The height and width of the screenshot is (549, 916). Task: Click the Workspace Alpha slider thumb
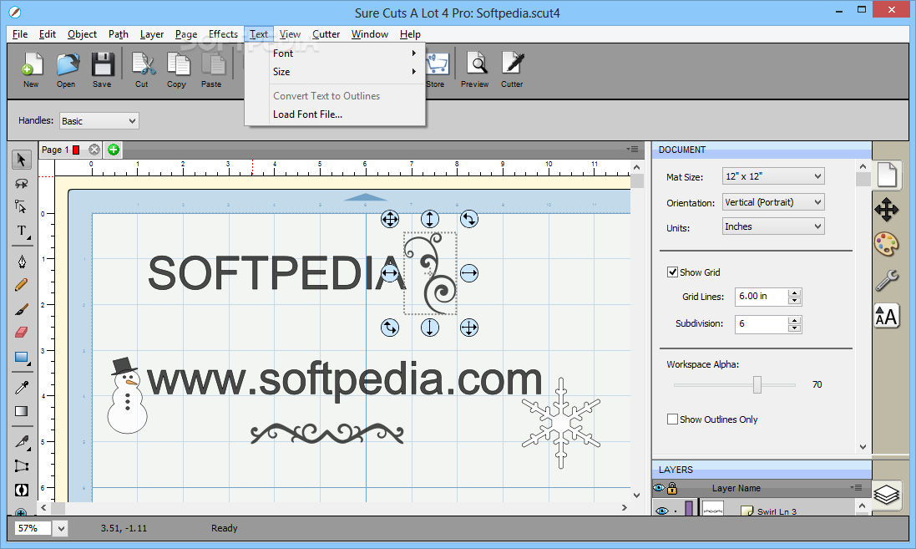[x=757, y=384]
